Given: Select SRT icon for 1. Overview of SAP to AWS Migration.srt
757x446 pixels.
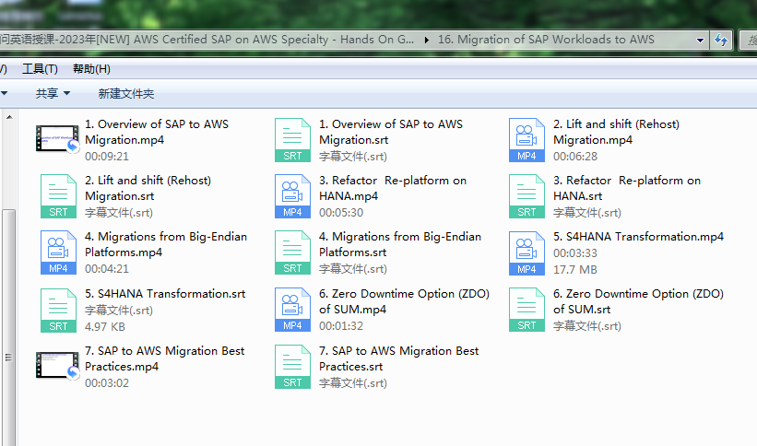Looking at the screenshot, I should [x=292, y=140].
